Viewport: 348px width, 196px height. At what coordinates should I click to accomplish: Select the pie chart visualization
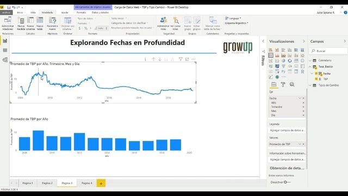[283, 60]
